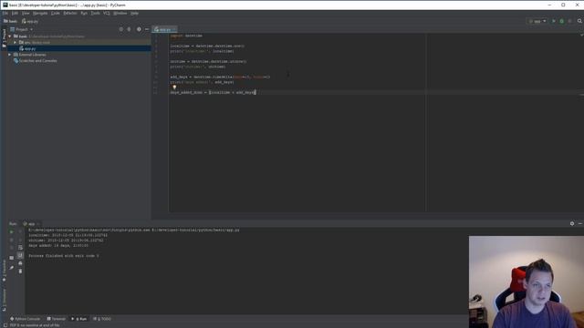This screenshot has width=584, height=328.
Task: Click the print icon in Run panel
Action: (x=20, y=263)
